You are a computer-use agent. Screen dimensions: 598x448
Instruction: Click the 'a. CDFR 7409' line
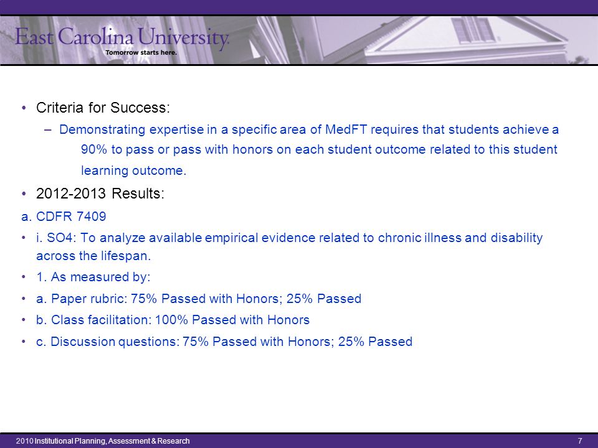tap(64, 217)
